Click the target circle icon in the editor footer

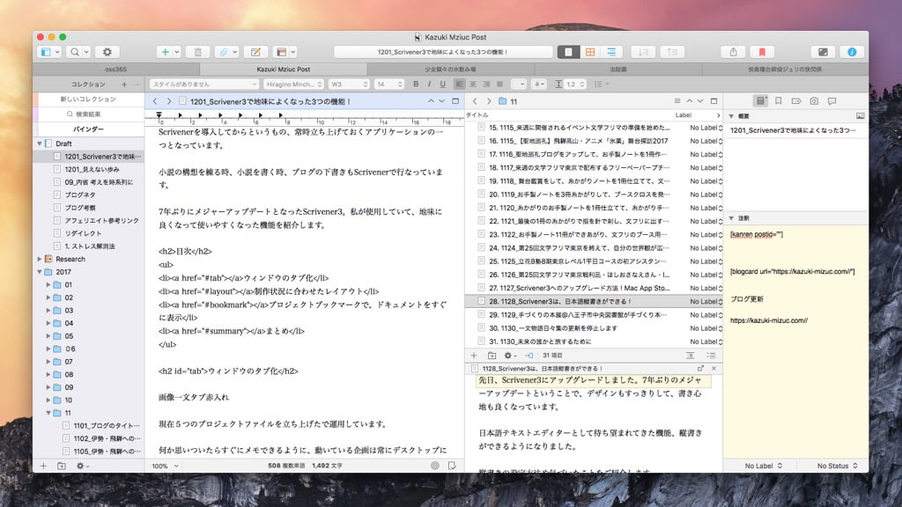tap(435, 466)
